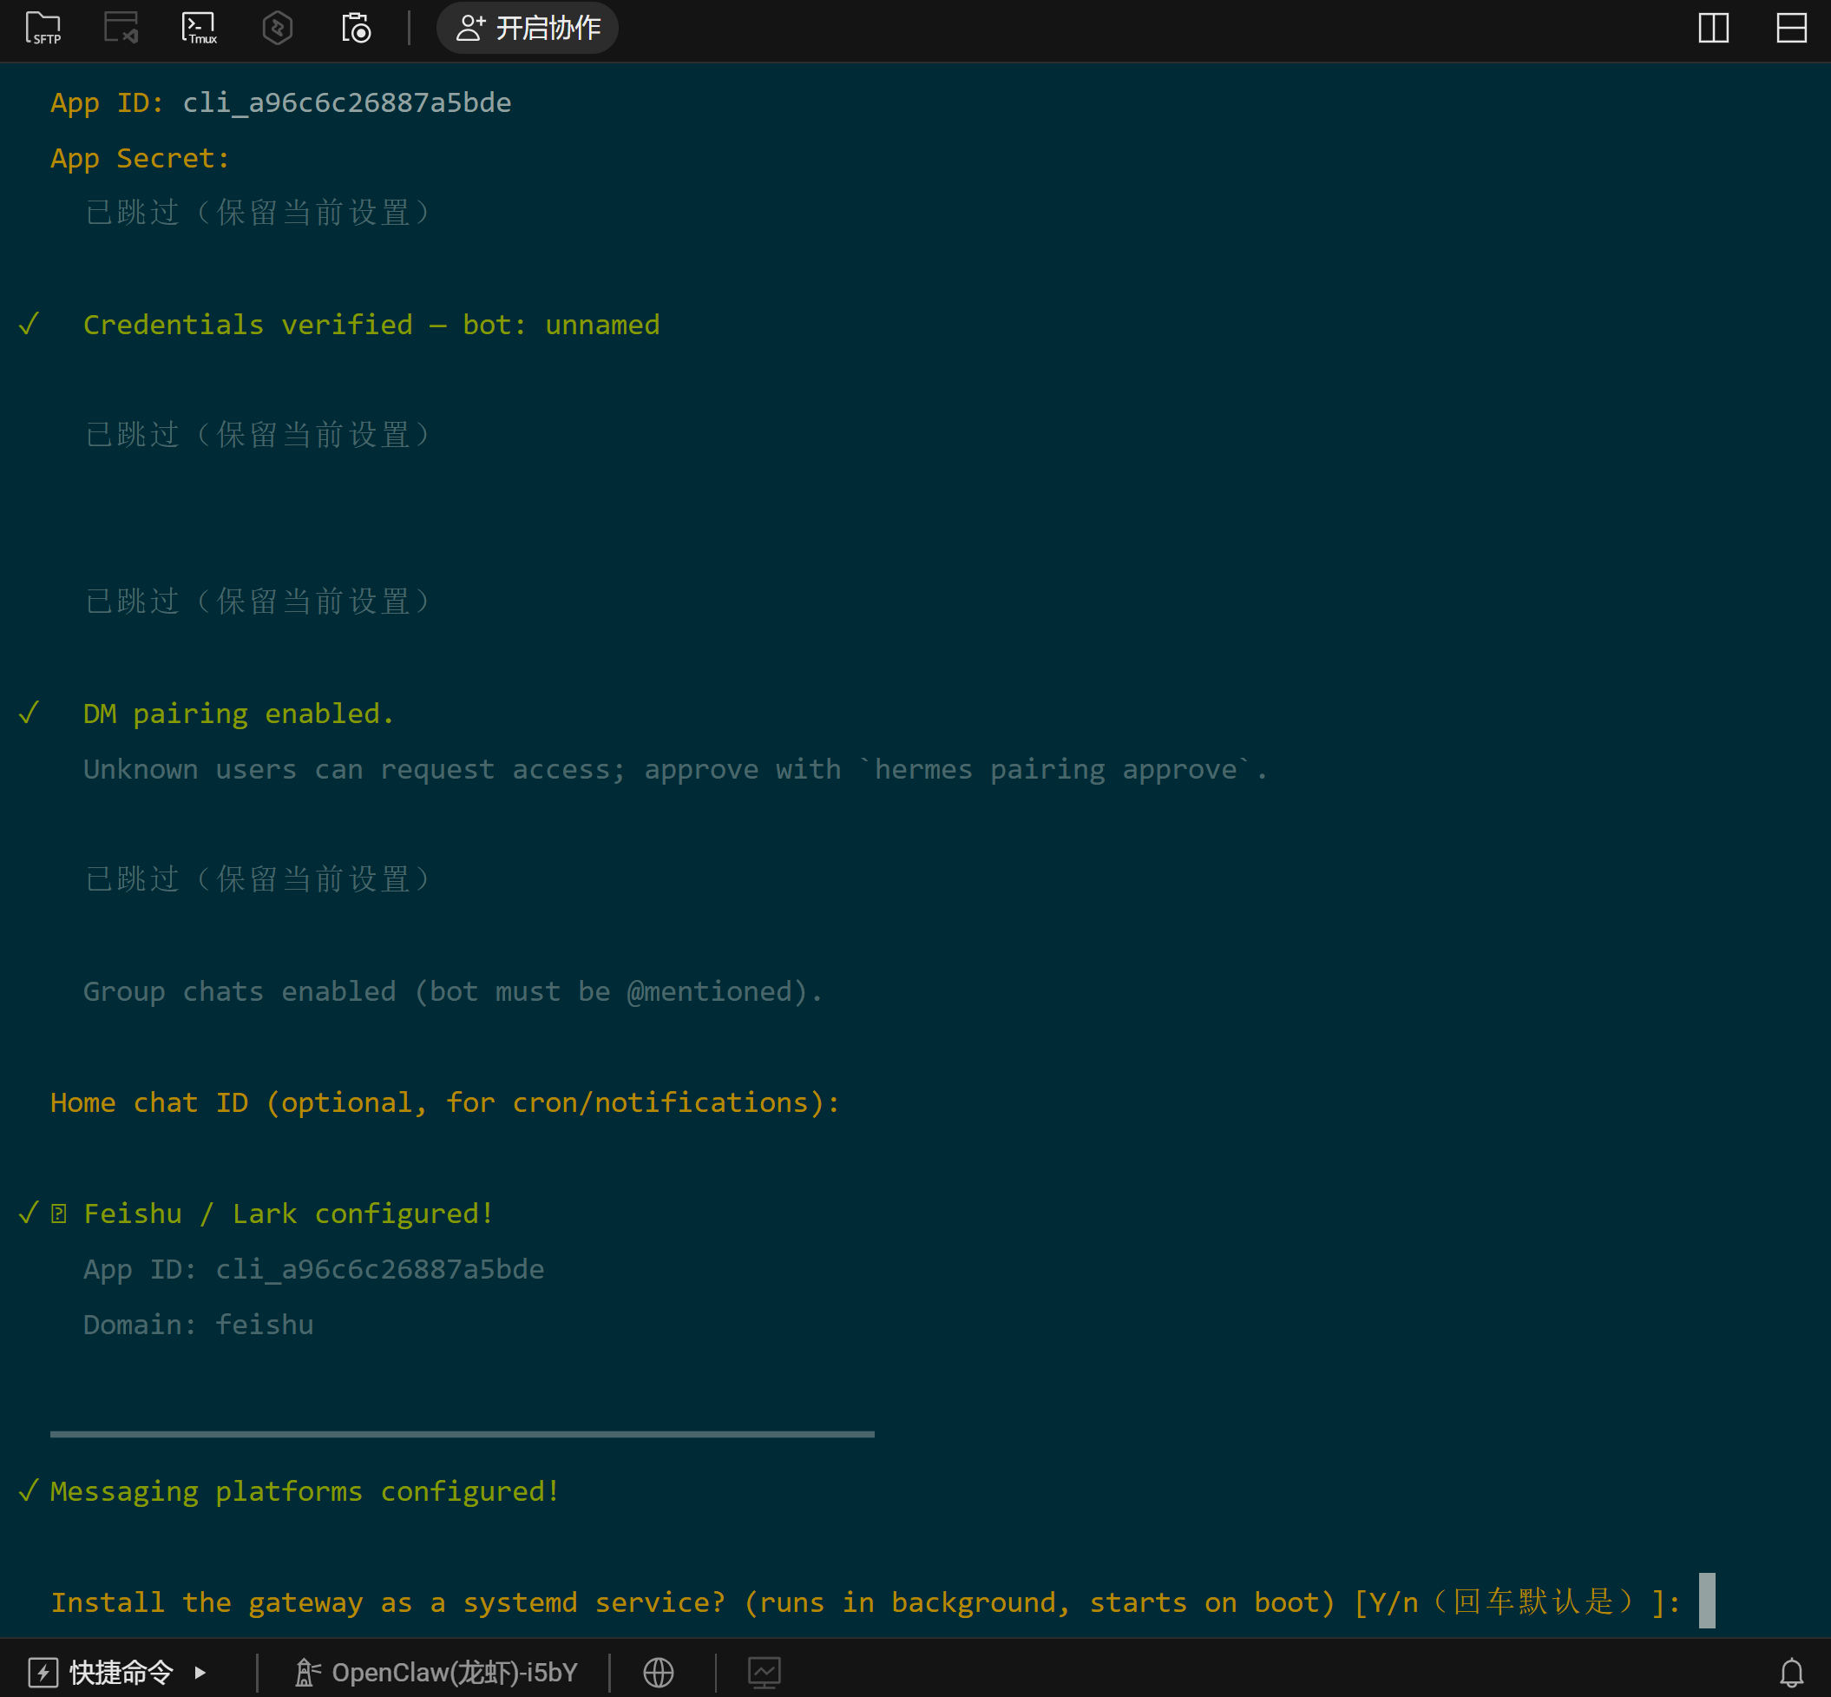The height and width of the screenshot is (1697, 1831).
Task: Click the 'Domain: feishu' text
Action: pyautogui.click(x=198, y=1324)
